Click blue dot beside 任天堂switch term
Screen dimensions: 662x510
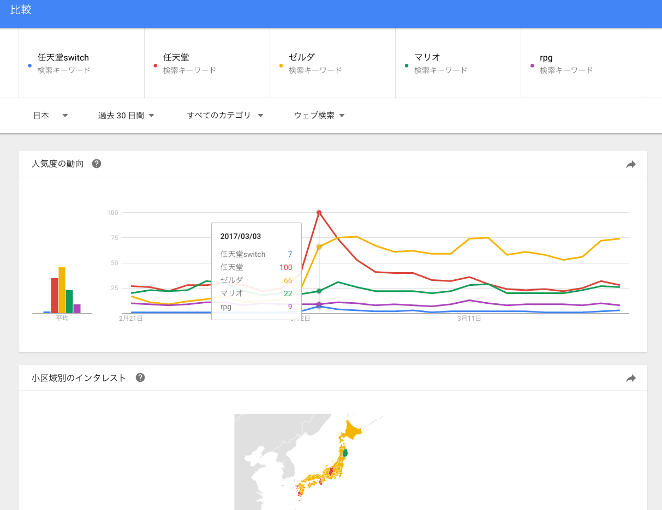pos(29,66)
